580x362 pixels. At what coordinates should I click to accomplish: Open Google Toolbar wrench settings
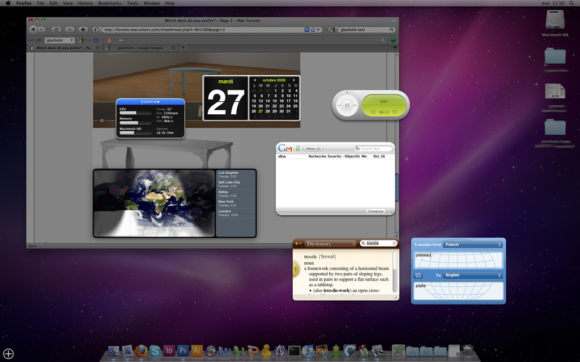(382, 40)
